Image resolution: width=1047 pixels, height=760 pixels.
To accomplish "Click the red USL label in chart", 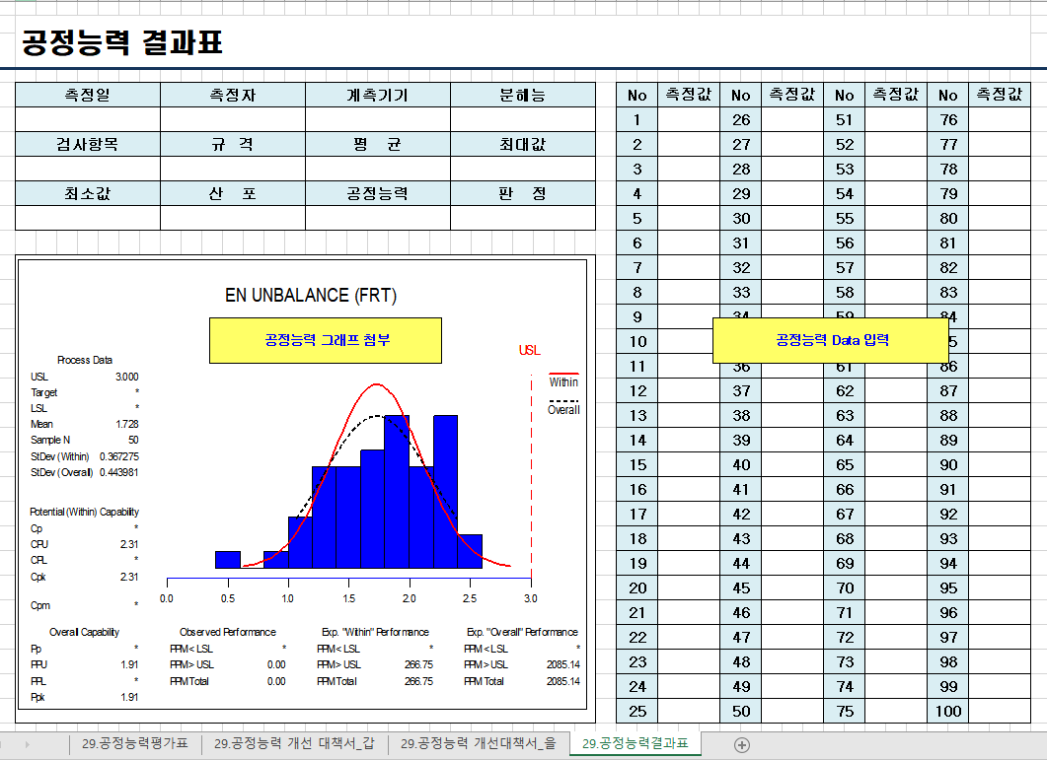I will [x=530, y=350].
